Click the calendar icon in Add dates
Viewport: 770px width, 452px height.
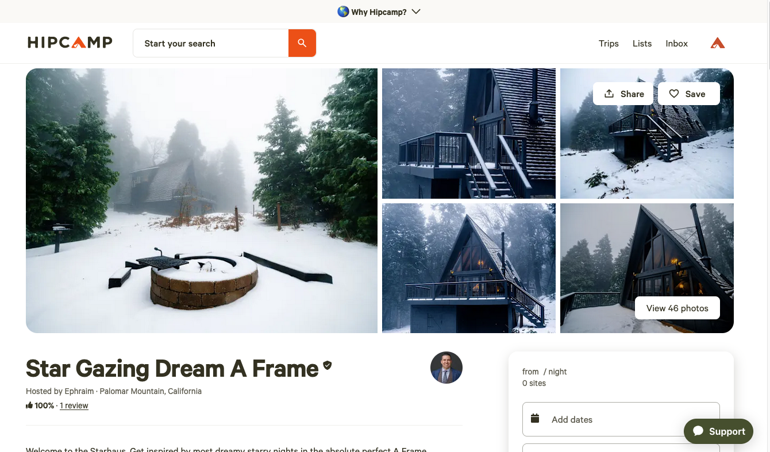tap(535, 419)
